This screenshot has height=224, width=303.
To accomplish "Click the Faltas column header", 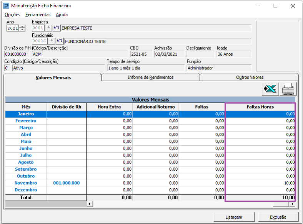I will 202,107.
